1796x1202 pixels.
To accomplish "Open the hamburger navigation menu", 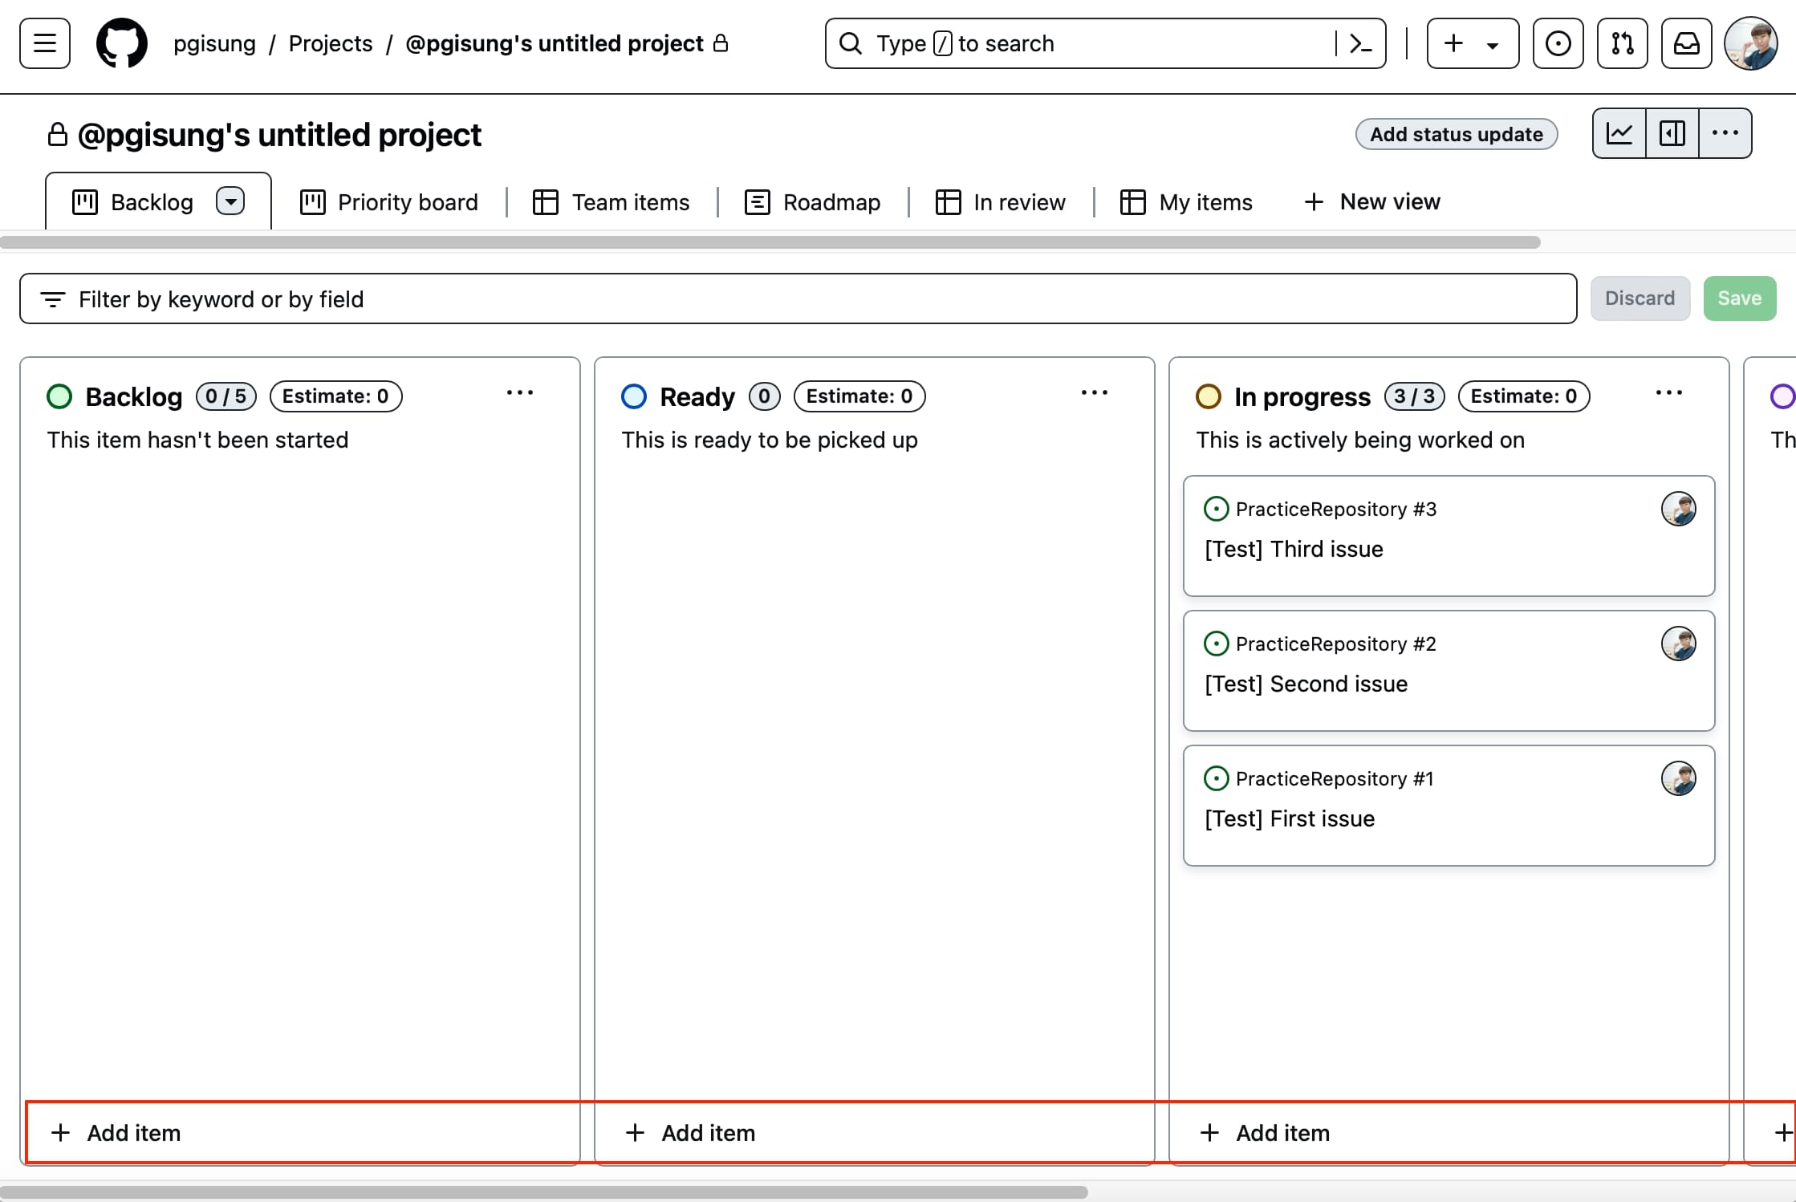I will (45, 43).
